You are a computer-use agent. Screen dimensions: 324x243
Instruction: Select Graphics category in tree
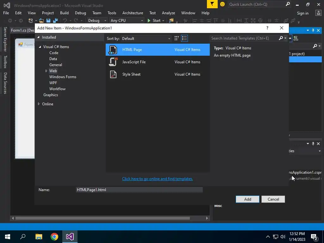[51, 95]
